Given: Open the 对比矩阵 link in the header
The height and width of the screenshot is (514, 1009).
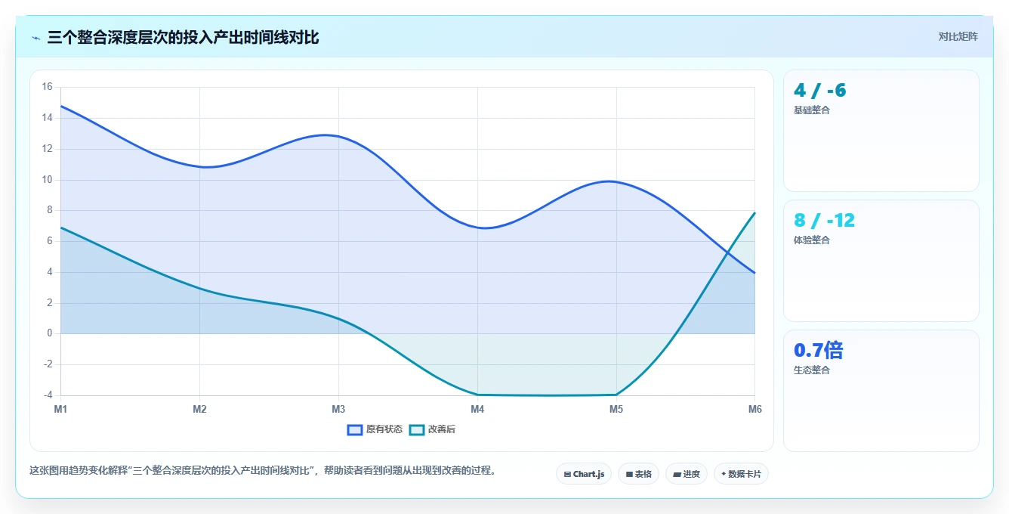Looking at the screenshot, I should (x=958, y=36).
